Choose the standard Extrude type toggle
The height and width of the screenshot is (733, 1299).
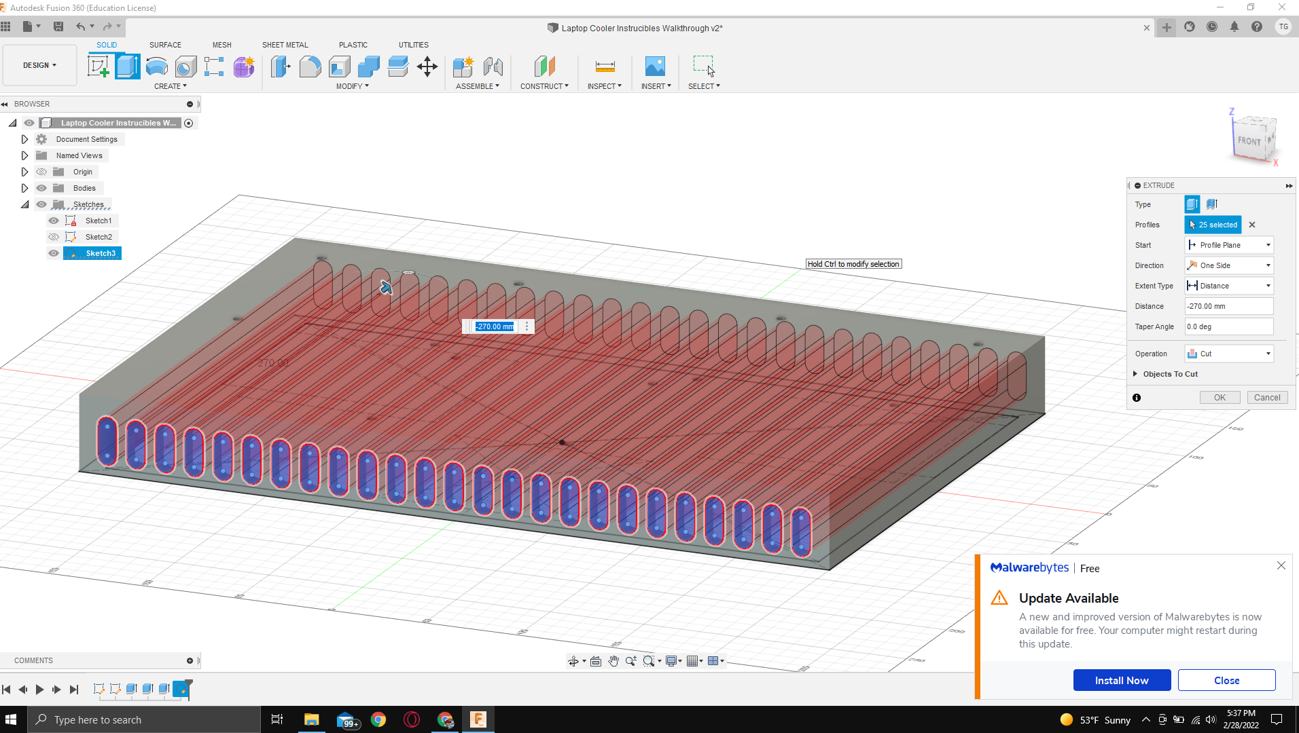[x=1192, y=204]
